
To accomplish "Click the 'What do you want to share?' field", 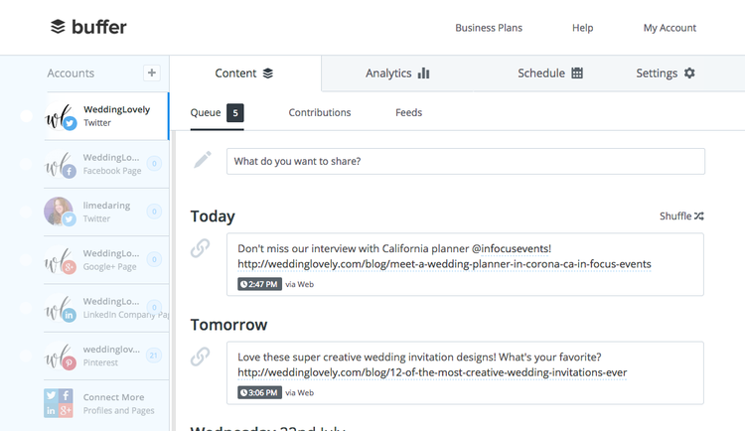I will click(466, 161).
